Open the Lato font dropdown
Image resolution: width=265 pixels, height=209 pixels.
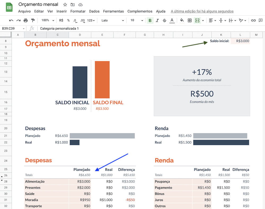tap(113, 20)
